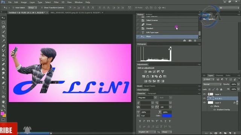Open the blue text Color swatch
241x135 pixels.
click(167, 116)
